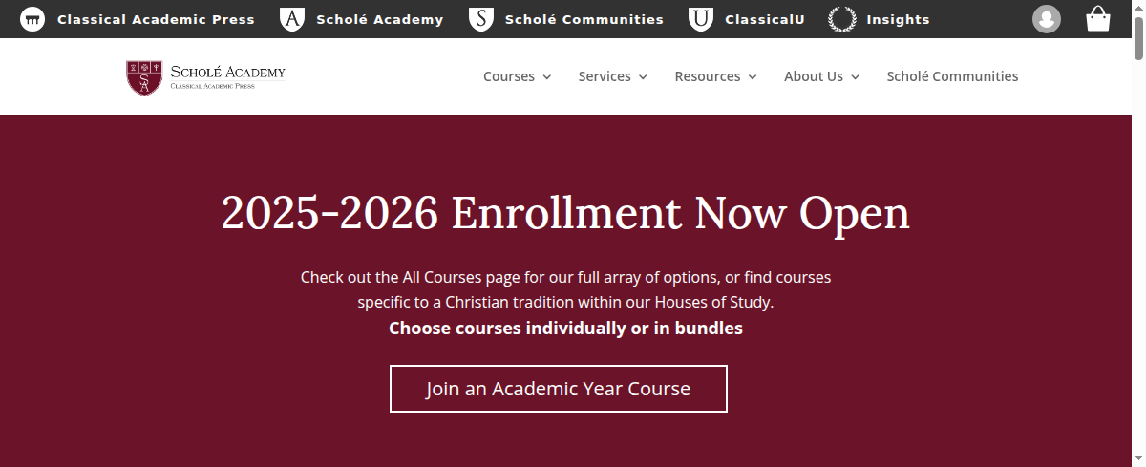
Task: Click the Classical Academic Press column icon
Action: point(32,19)
